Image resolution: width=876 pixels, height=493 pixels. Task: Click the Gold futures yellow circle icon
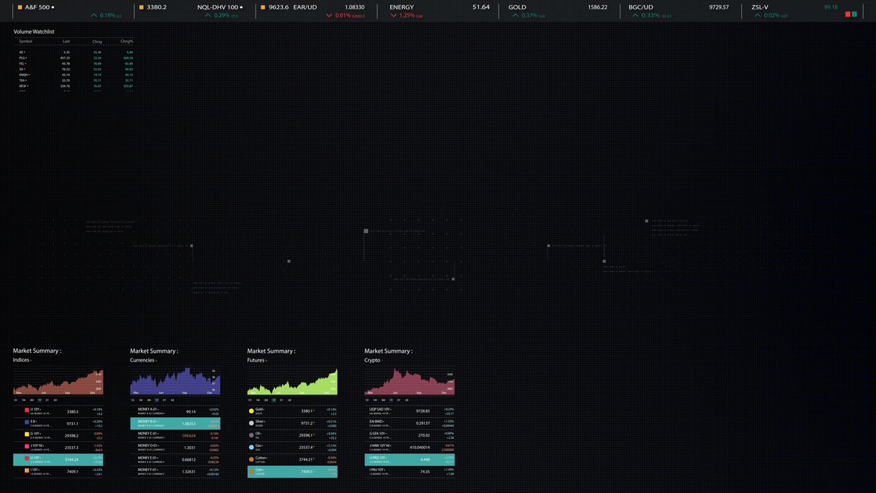(x=251, y=410)
